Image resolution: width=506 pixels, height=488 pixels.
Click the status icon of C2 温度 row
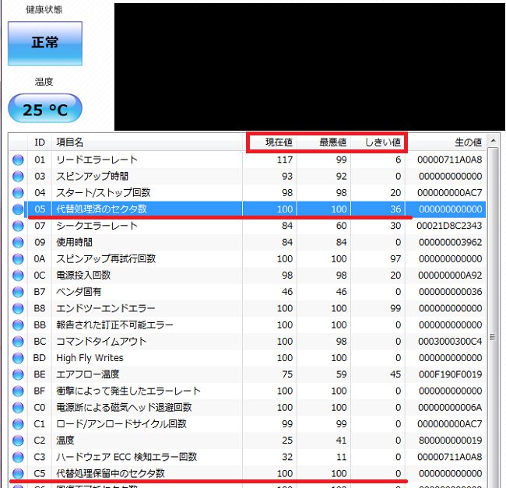(18, 441)
